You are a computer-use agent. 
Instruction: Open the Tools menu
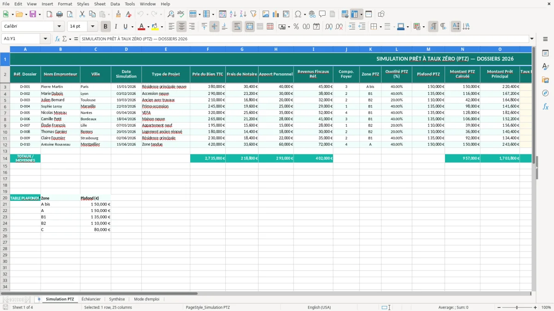[130, 4]
